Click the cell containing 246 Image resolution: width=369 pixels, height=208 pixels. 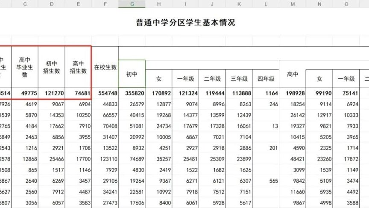pyautogui.click(x=266, y=104)
